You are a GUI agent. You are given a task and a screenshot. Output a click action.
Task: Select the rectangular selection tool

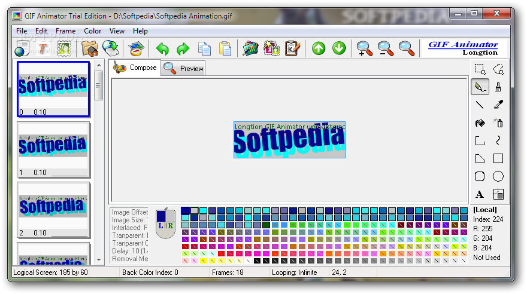pyautogui.click(x=480, y=69)
